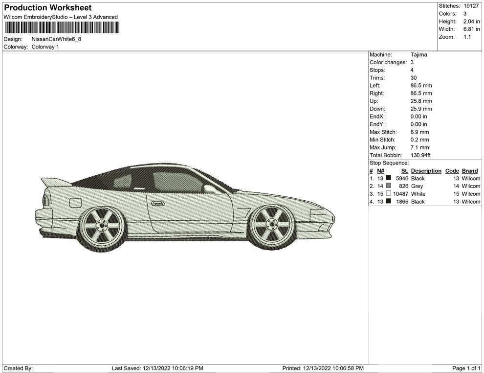The image size is (484, 373).
Task: Select the Min Stitch value '0.2 mm'
Action: (420, 140)
